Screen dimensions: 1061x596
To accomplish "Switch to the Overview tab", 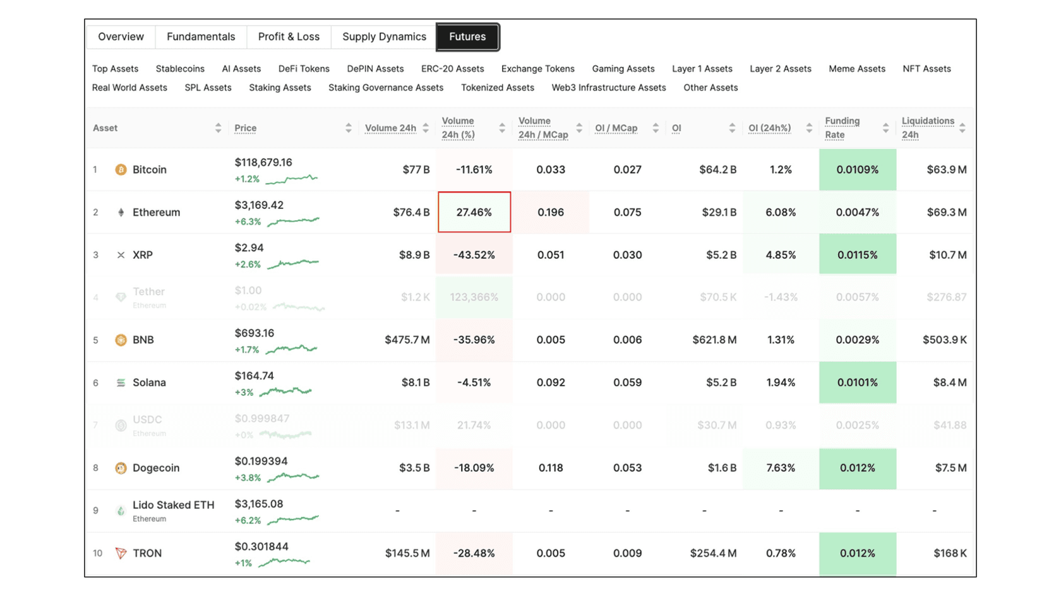I will coord(121,37).
